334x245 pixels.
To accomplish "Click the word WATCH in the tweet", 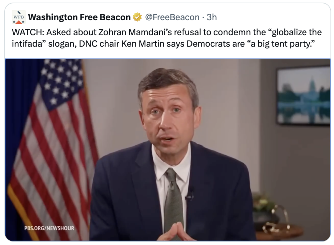I will (x=26, y=32).
